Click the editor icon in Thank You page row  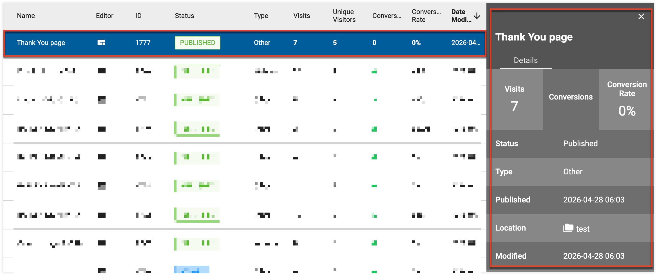(x=101, y=42)
